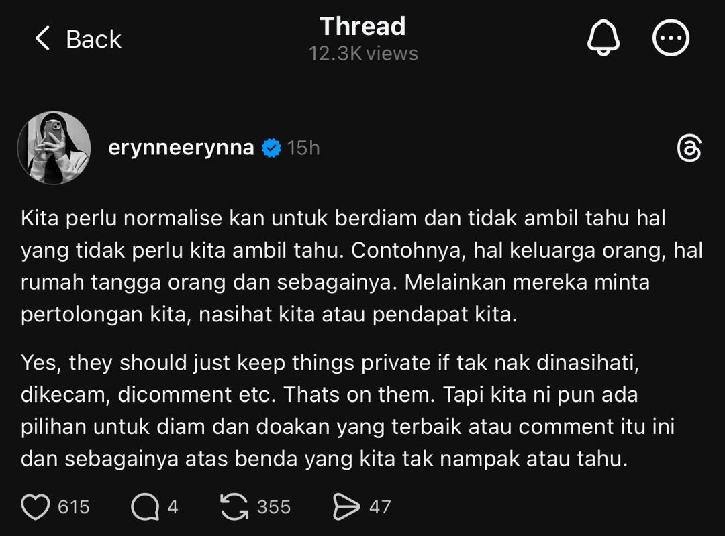Repost using the circular arrows icon
Screen dimensions: 725x536
(x=234, y=507)
